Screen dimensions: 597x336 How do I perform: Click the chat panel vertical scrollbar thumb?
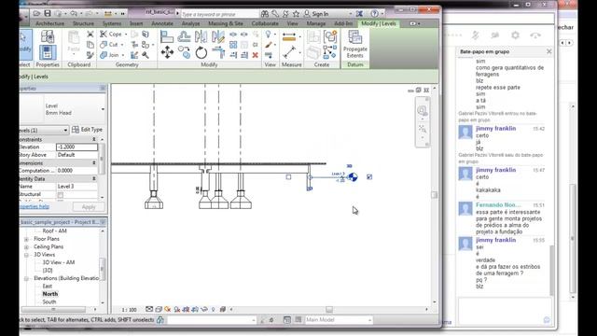tap(551, 271)
